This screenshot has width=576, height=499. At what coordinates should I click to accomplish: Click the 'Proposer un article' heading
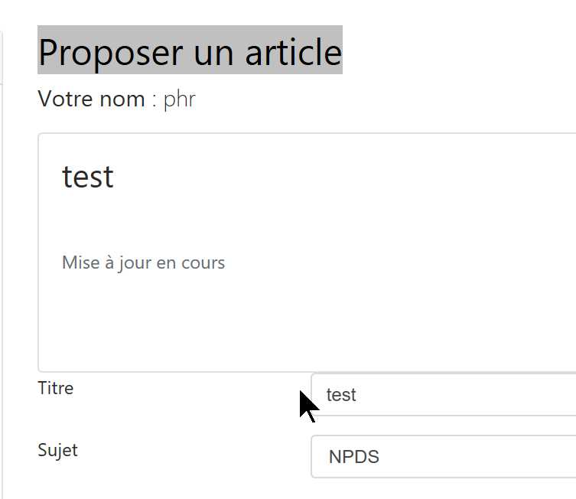point(190,52)
